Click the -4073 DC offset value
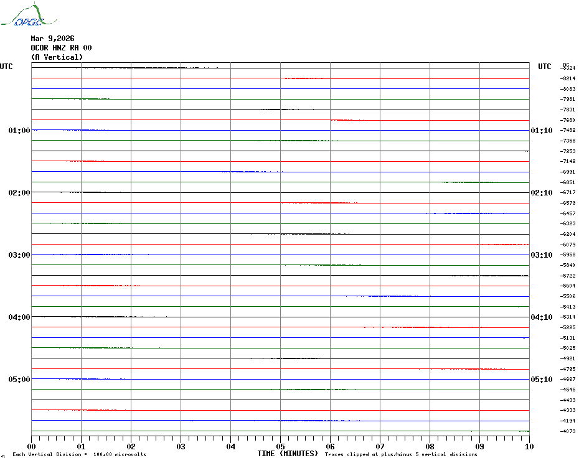The width and height of the screenshot is (579, 463). tap(568, 431)
